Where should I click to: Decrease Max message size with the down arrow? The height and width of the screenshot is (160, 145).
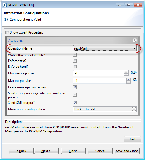pos(126,74)
